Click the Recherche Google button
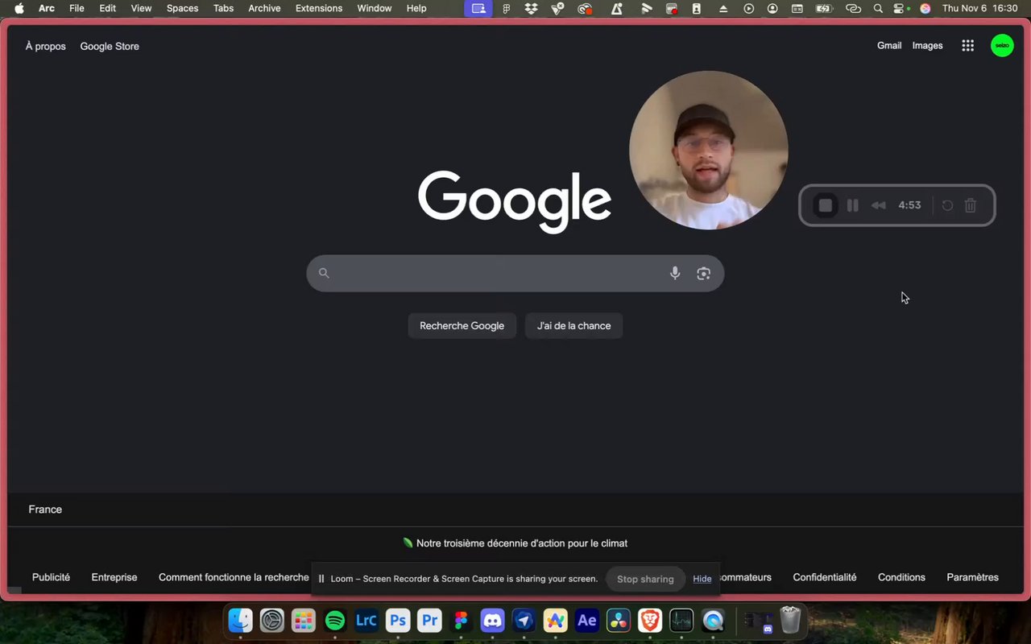This screenshot has width=1031, height=644. pos(462,326)
